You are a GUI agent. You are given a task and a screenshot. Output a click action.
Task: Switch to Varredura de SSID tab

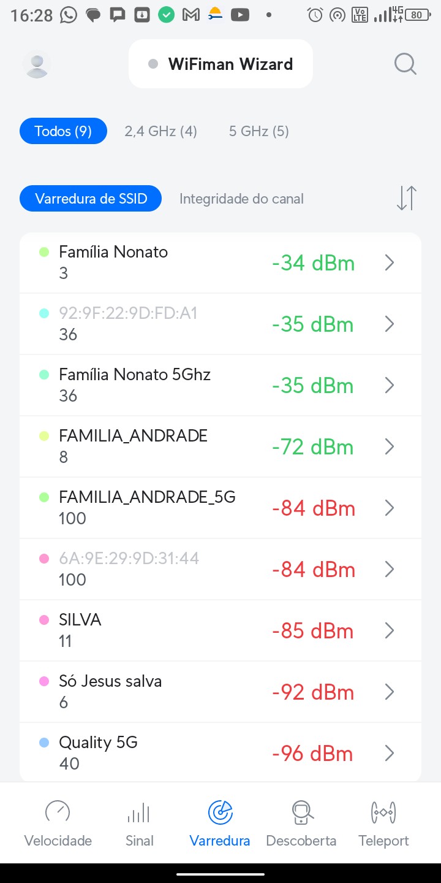pyautogui.click(x=91, y=199)
